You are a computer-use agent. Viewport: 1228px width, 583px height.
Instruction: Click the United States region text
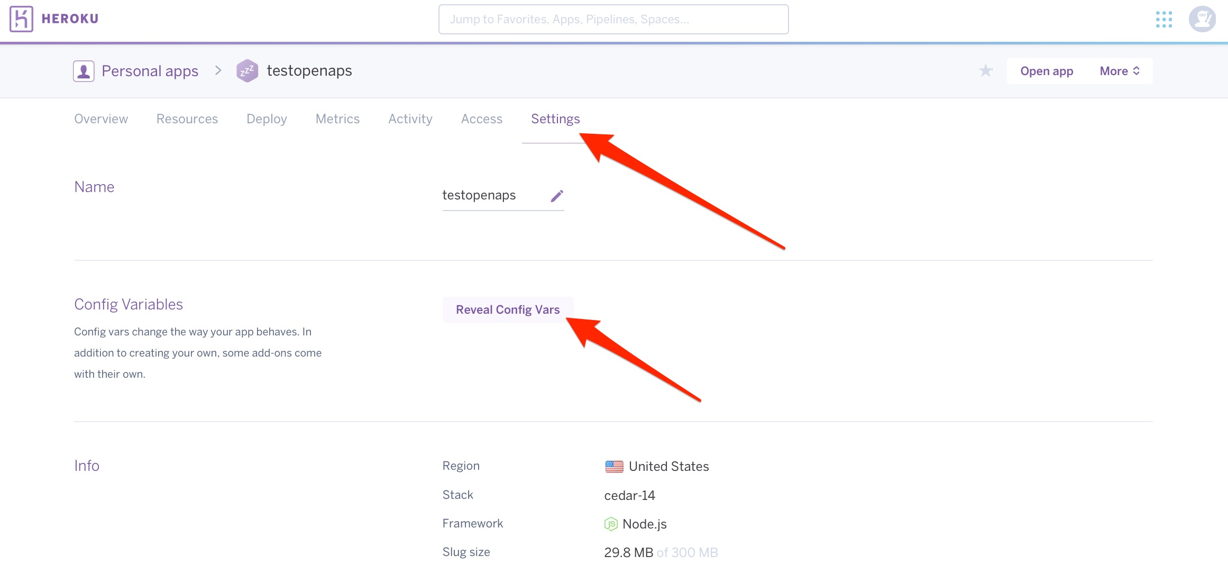point(668,467)
